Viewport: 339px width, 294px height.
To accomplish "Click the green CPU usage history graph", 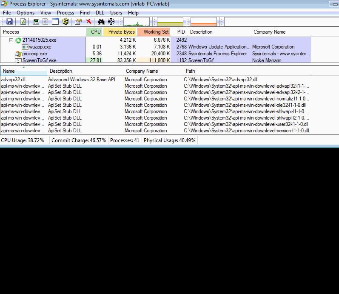I will (137, 22).
